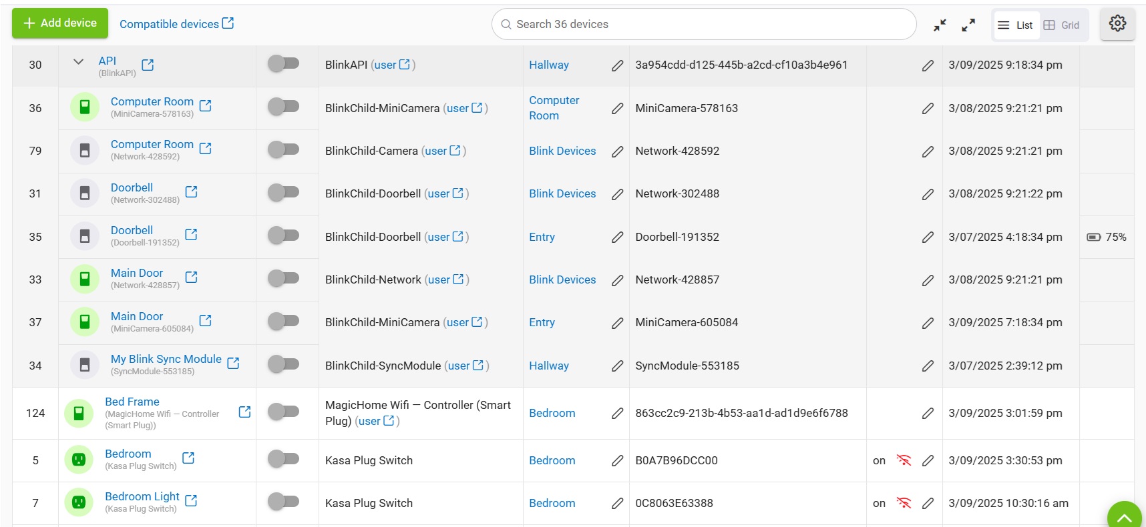This screenshot has height=527, width=1146.
Task: Toggle the switch for Main Door Network-428857
Action: (x=283, y=278)
